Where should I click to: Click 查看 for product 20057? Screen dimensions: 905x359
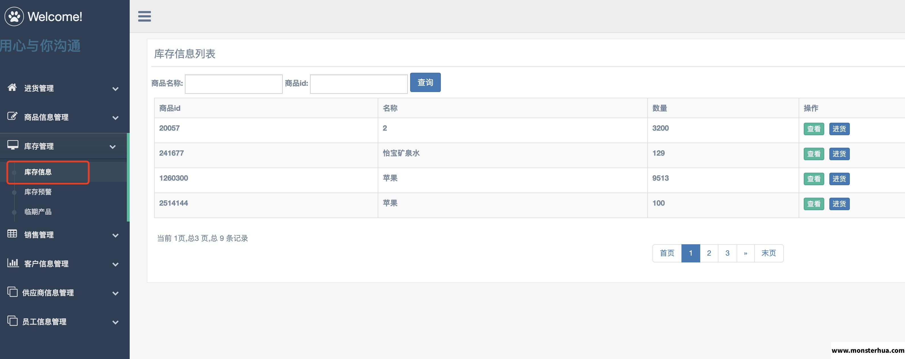point(814,129)
